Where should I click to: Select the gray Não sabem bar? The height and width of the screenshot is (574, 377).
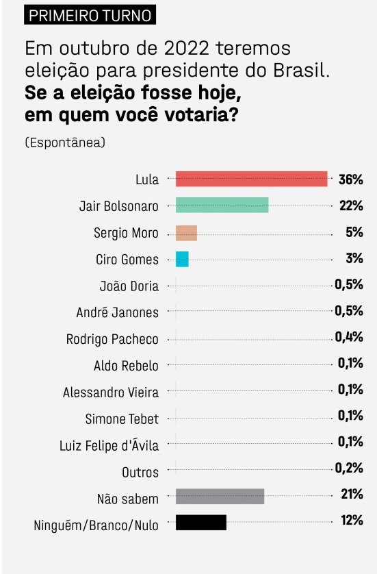point(220,497)
